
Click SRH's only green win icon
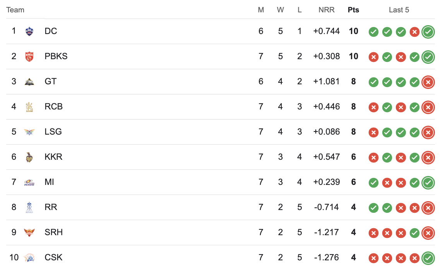414,233
